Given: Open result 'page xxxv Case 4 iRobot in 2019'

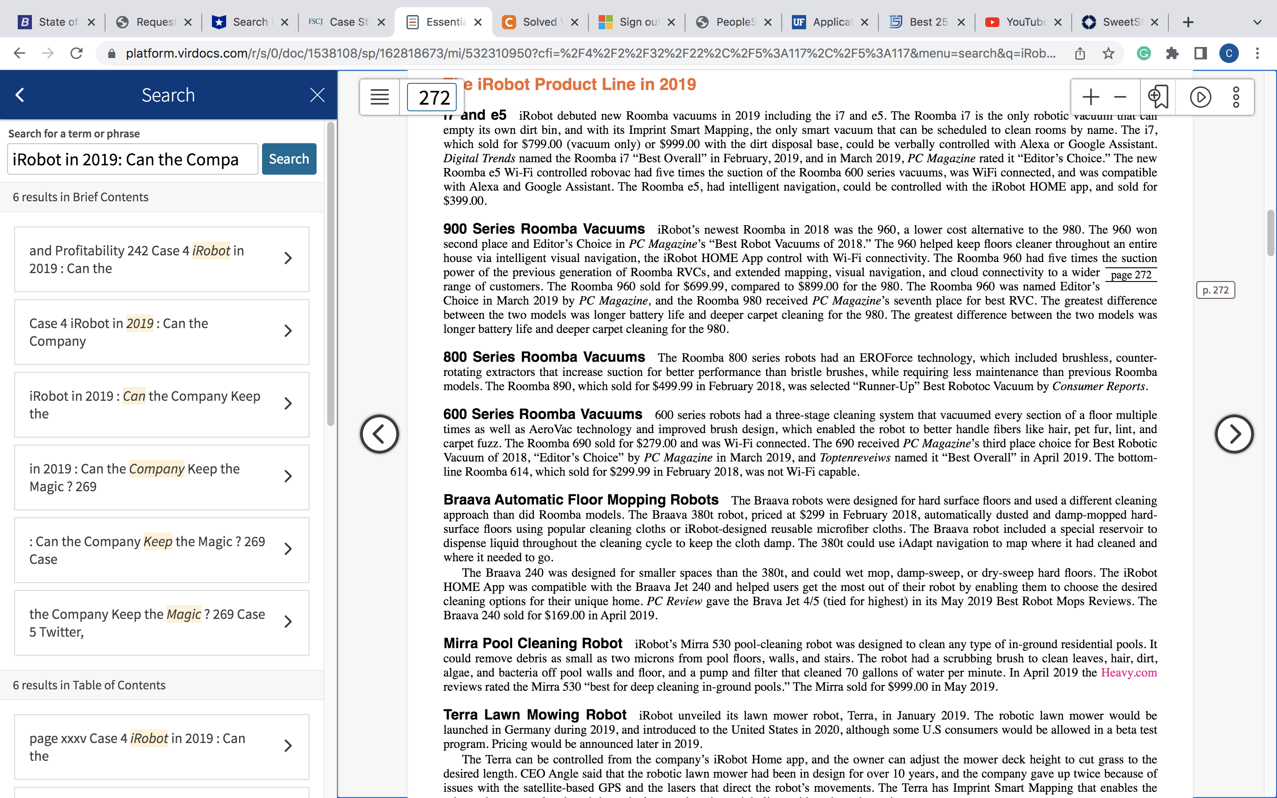Looking at the screenshot, I should pos(161,747).
